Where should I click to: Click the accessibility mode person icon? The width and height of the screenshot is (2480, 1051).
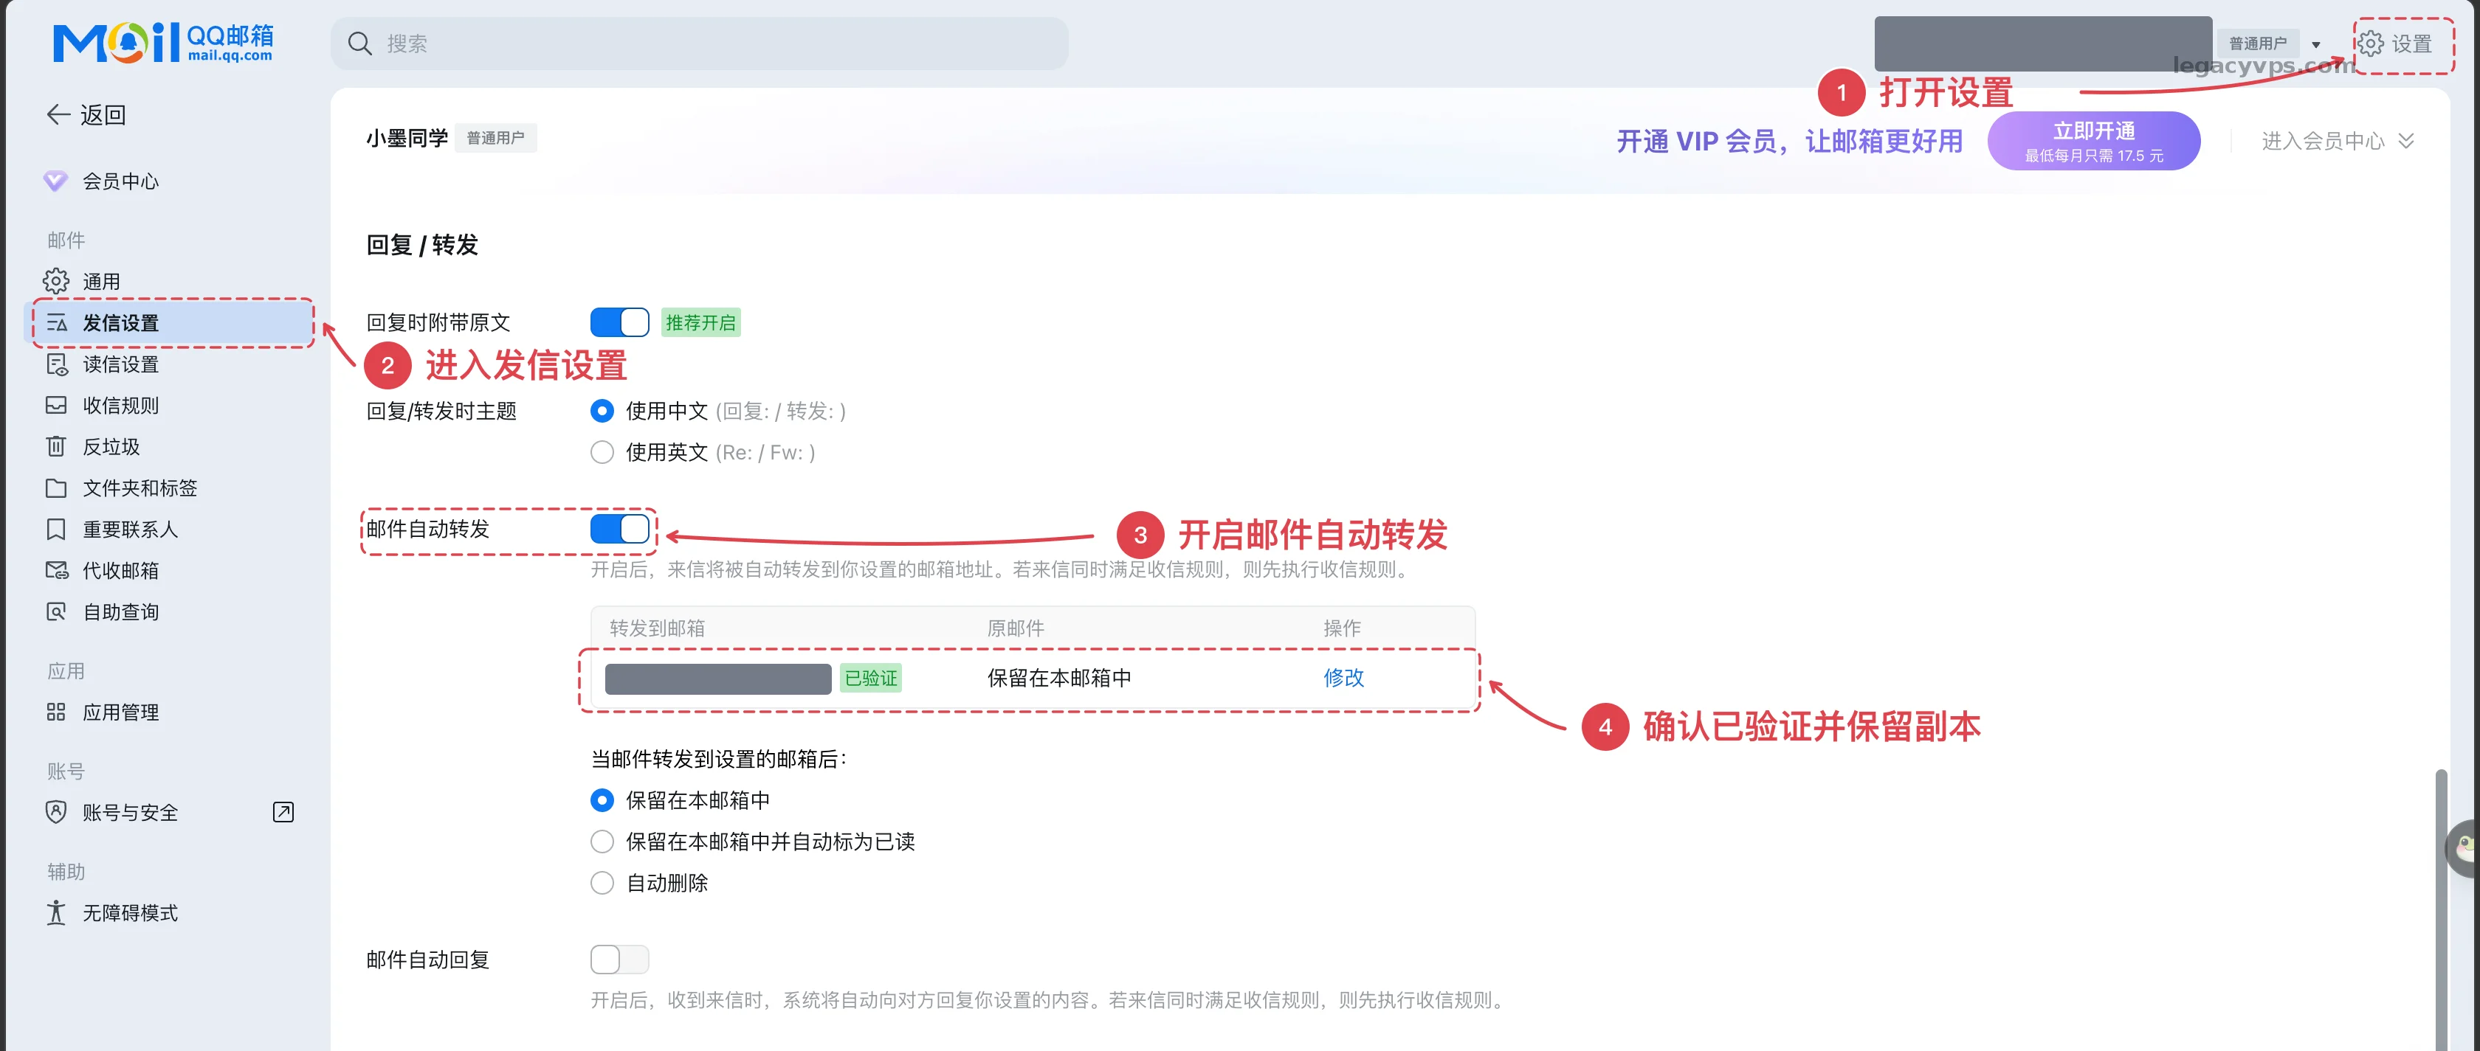pos(56,912)
